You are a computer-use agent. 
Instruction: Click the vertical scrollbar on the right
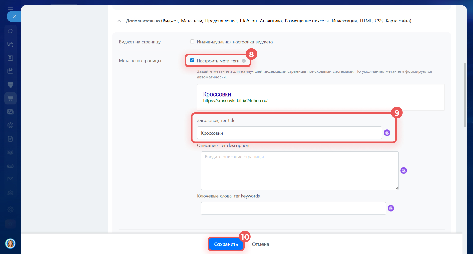tap(465, 95)
